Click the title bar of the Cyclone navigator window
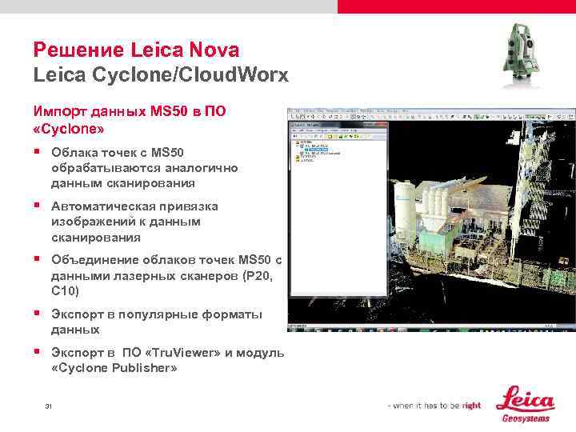This screenshot has height=432, width=576. pyautogui.click(x=338, y=125)
